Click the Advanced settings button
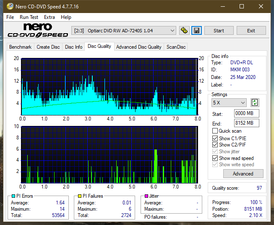Screen dimensions: 274x225 tap(243, 174)
